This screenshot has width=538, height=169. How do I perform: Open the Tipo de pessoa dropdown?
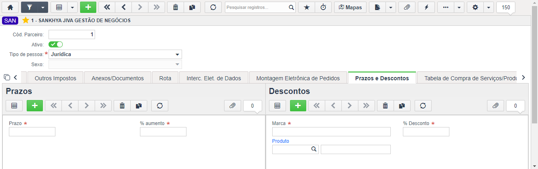click(x=115, y=54)
